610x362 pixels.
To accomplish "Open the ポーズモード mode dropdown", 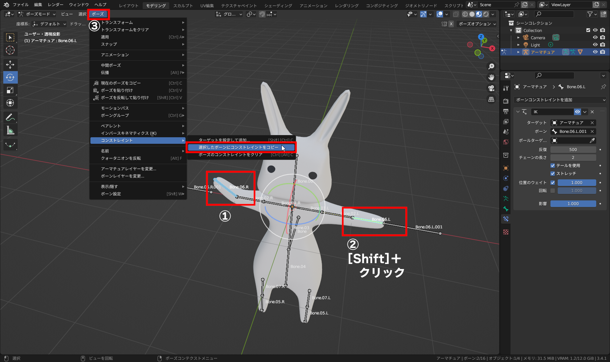I will tap(36, 14).
